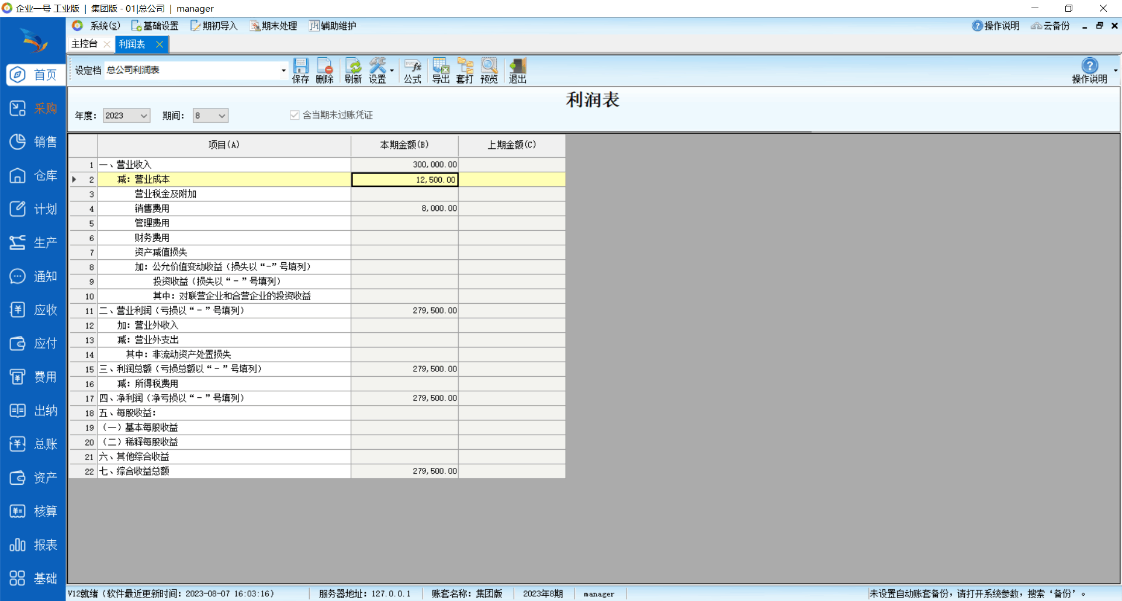Switch to the 主控台 tab
This screenshot has height=601, width=1122.
(x=84, y=44)
